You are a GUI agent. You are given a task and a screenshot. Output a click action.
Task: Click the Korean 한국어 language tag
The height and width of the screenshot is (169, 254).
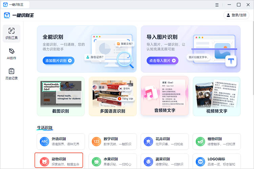coord(124,89)
